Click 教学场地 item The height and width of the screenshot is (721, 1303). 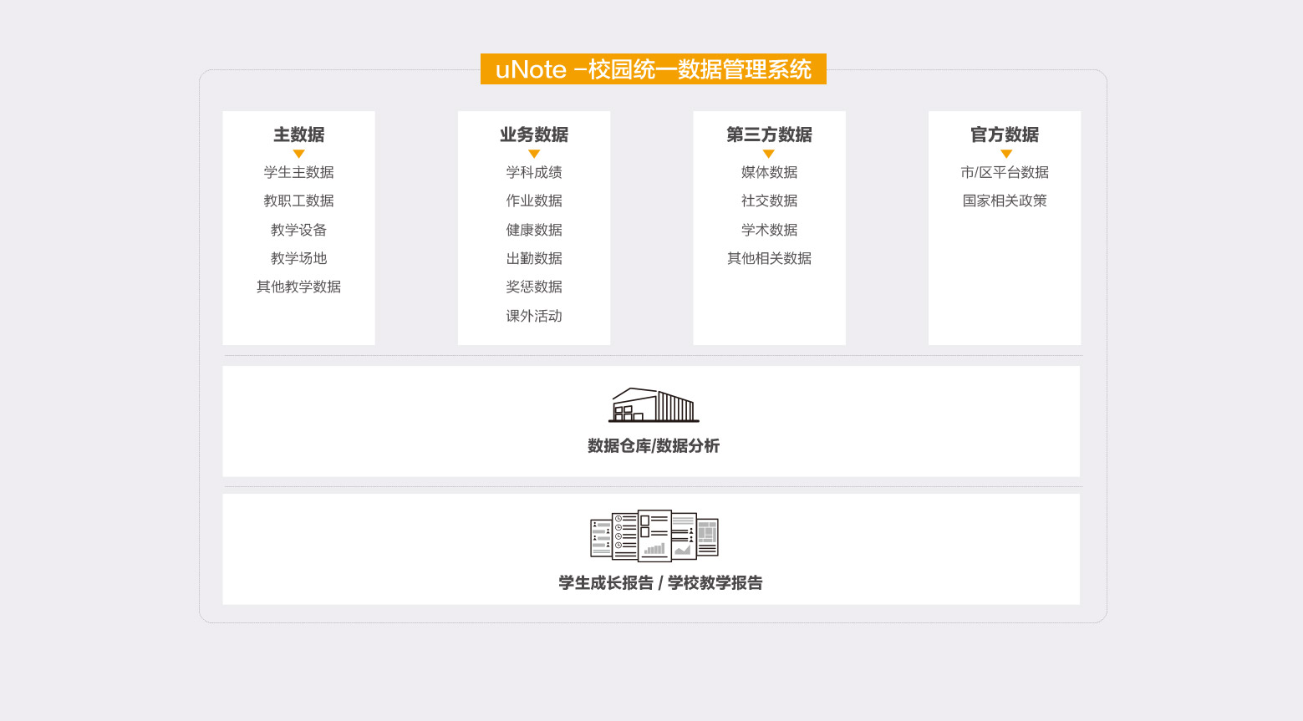pyautogui.click(x=298, y=258)
